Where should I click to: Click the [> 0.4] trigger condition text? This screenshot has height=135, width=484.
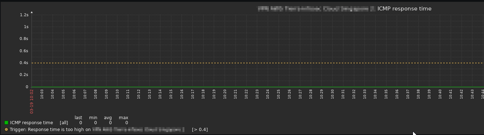point(200,130)
